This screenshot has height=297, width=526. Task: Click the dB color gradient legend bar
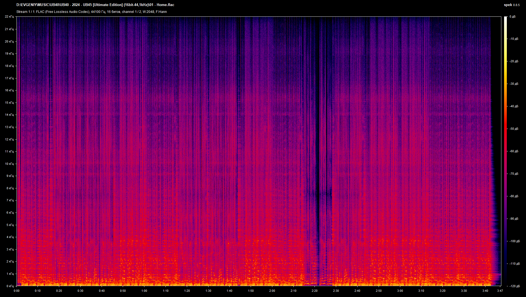[506, 151]
